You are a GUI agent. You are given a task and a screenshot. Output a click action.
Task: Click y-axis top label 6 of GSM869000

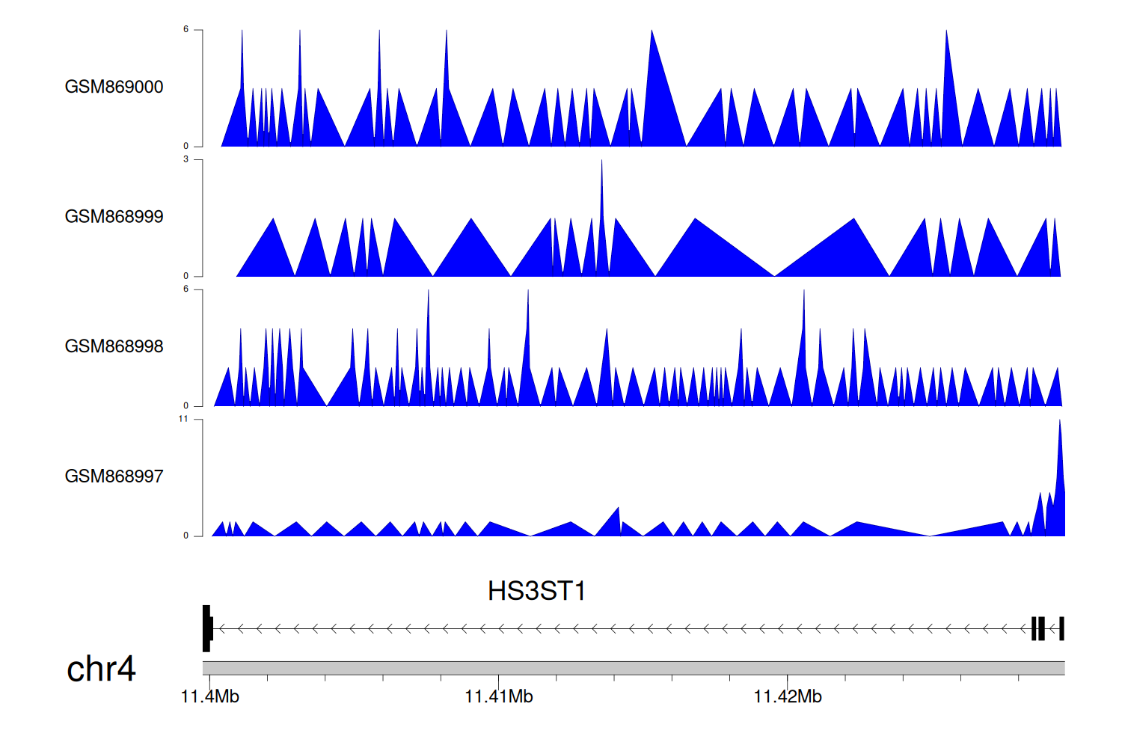click(186, 29)
